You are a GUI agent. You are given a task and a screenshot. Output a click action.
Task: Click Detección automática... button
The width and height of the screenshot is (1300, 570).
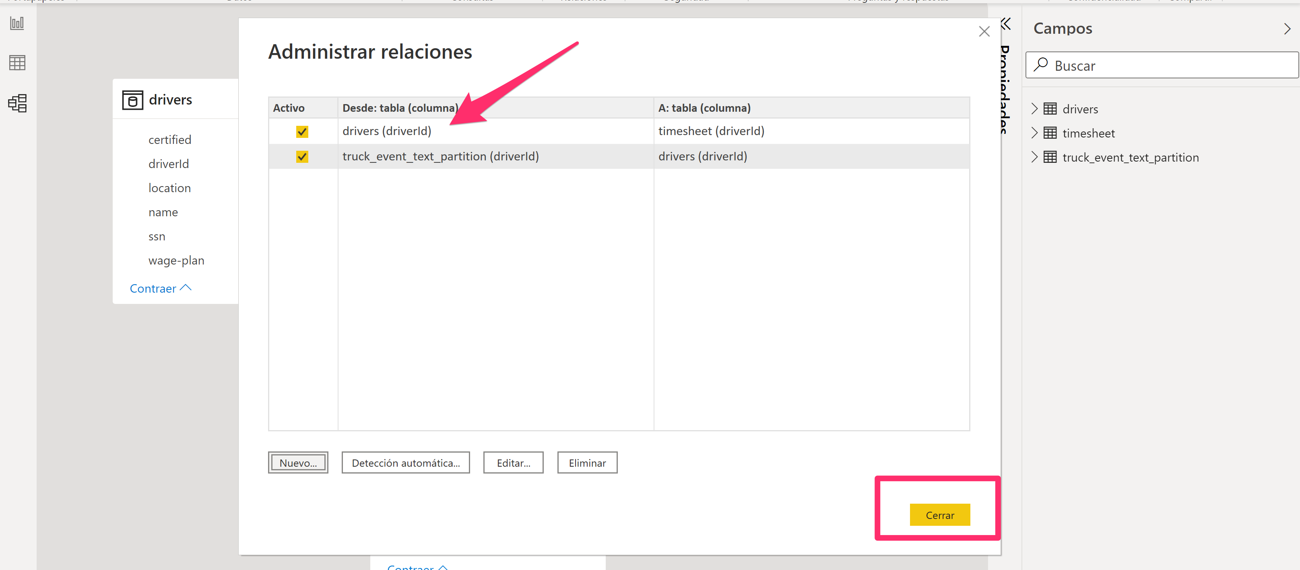(406, 463)
